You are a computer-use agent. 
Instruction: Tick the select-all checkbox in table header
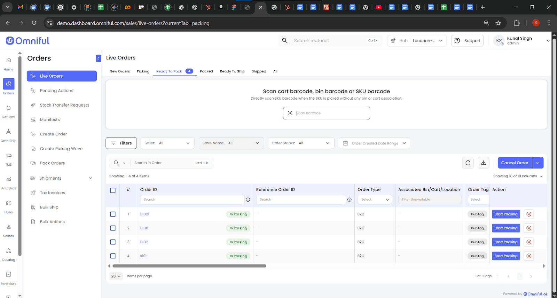113,190
